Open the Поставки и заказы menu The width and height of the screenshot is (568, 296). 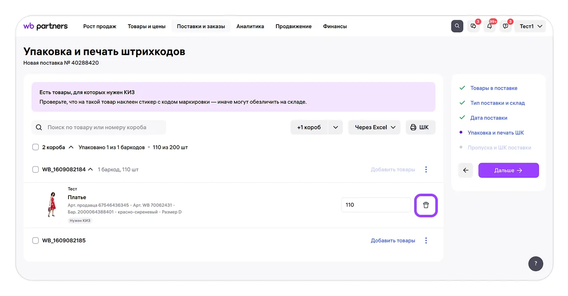tap(201, 26)
